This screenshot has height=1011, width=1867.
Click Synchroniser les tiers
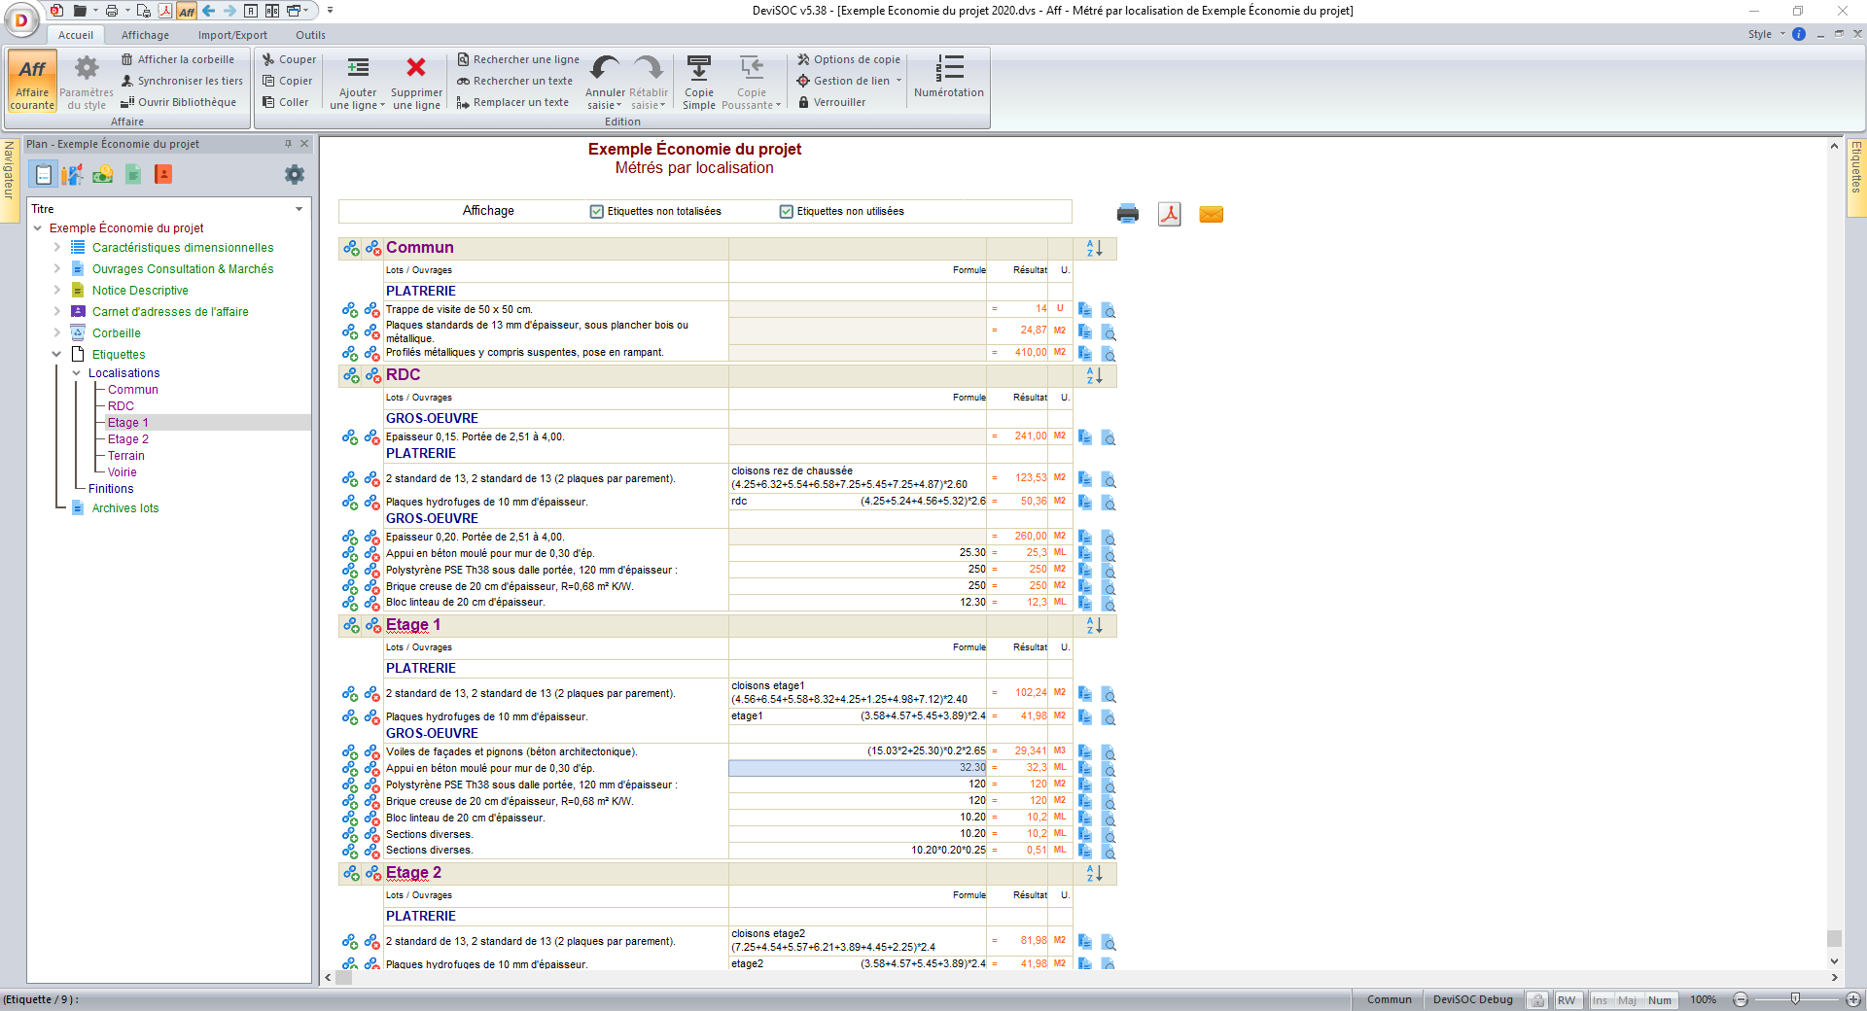[182, 81]
